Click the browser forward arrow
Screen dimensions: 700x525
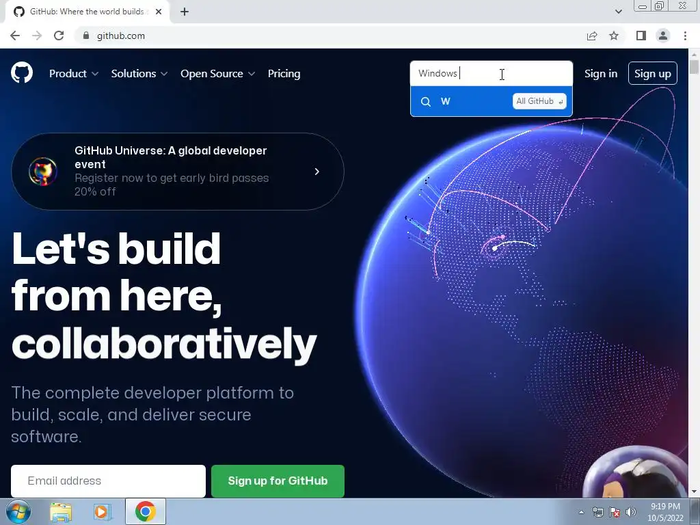37,36
